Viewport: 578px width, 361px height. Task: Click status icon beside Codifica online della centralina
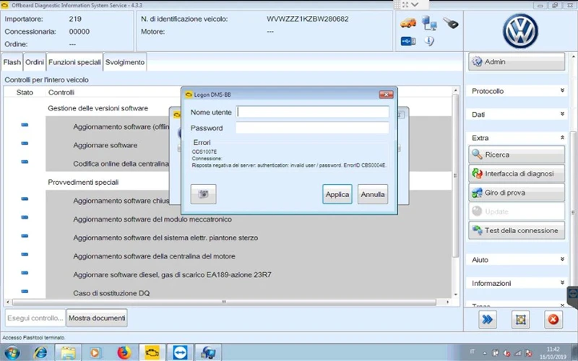(25, 162)
